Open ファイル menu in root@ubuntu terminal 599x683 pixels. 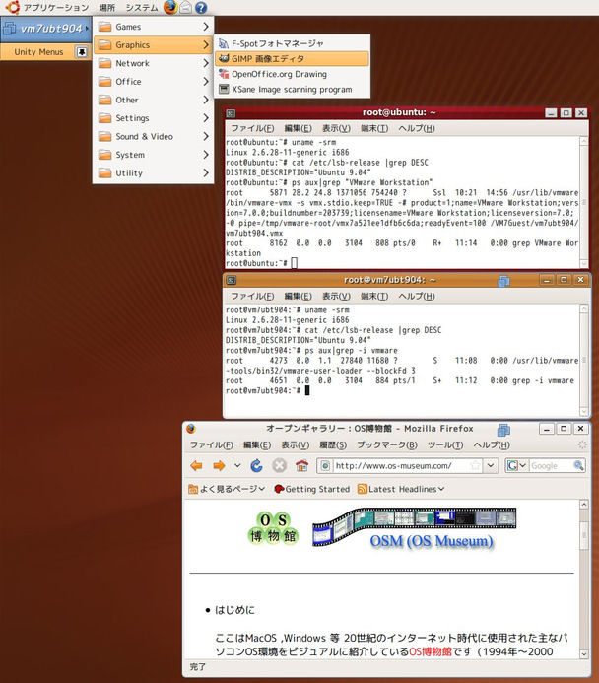(x=252, y=128)
